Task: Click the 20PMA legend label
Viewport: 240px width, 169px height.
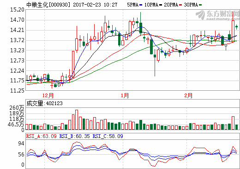Action: tap(171, 5)
